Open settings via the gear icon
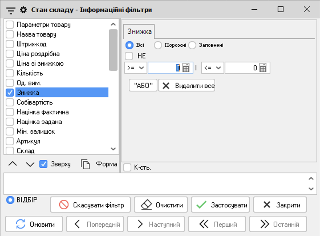Screen dimensions: 320x236 [x=23, y=10]
